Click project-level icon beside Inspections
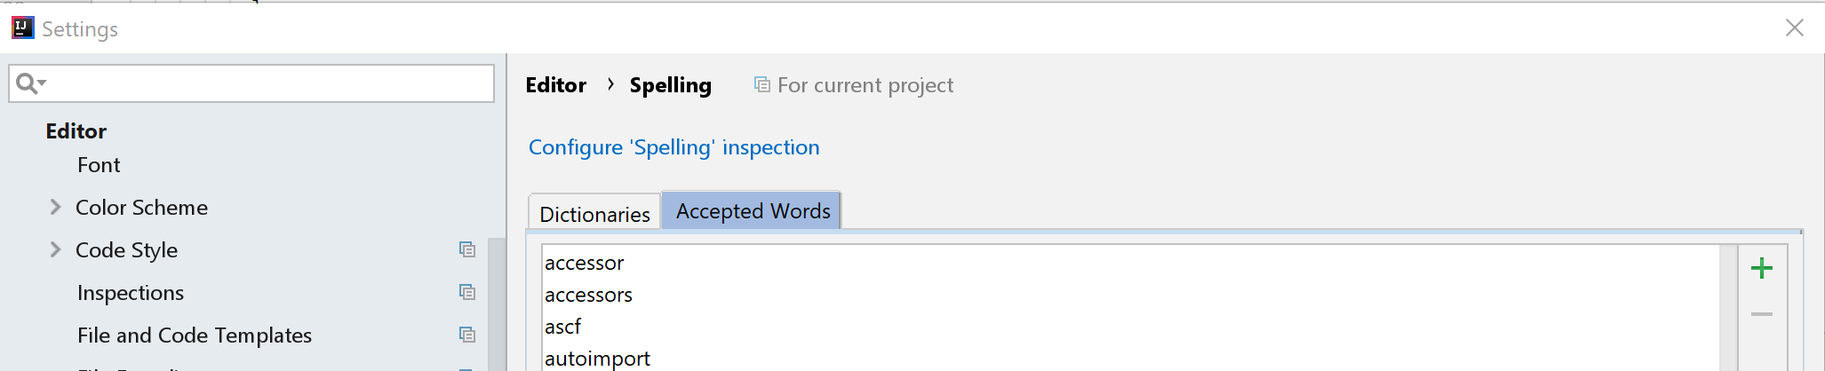This screenshot has height=371, width=1825. [x=467, y=292]
